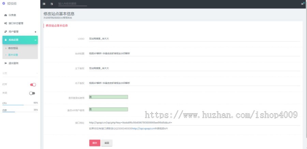Image resolution: width=307 pixels, height=149 pixels.
Task: Focus the LOGO input field
Action: point(194,39)
